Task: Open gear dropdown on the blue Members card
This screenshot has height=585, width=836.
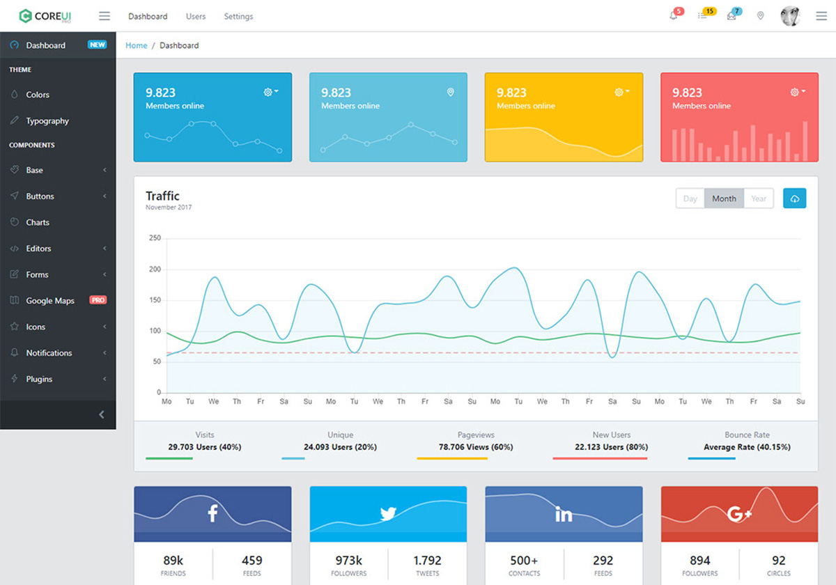Action: click(270, 92)
